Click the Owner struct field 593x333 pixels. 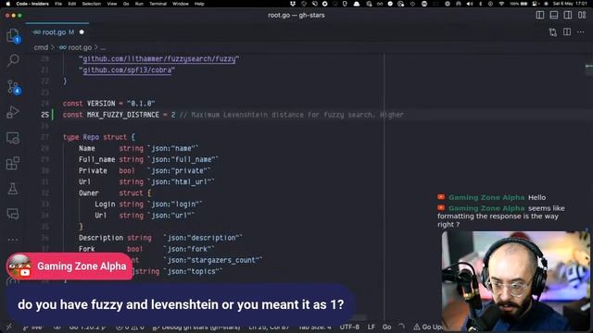(x=89, y=193)
